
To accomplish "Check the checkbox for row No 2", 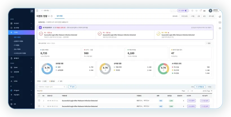I will [39, 100].
